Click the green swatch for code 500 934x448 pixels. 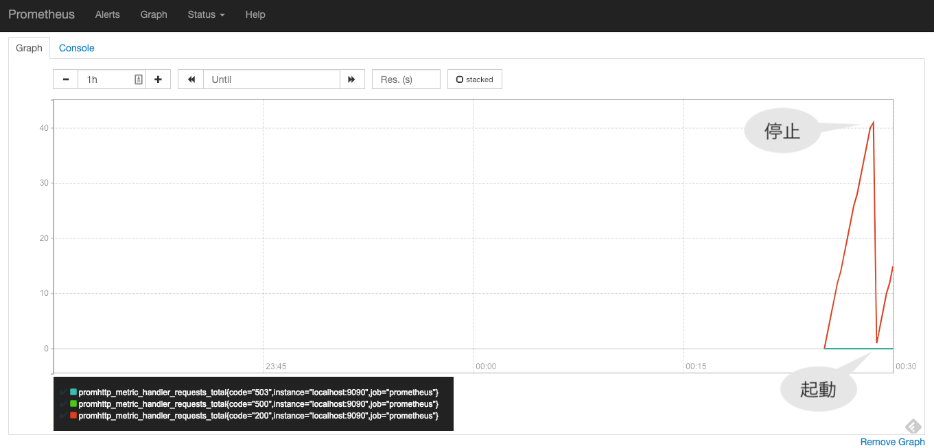[73, 403]
